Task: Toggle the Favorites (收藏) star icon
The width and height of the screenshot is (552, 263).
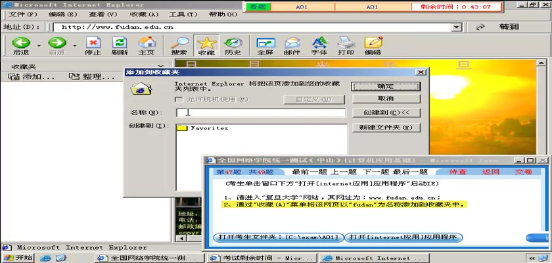Action: (206, 46)
